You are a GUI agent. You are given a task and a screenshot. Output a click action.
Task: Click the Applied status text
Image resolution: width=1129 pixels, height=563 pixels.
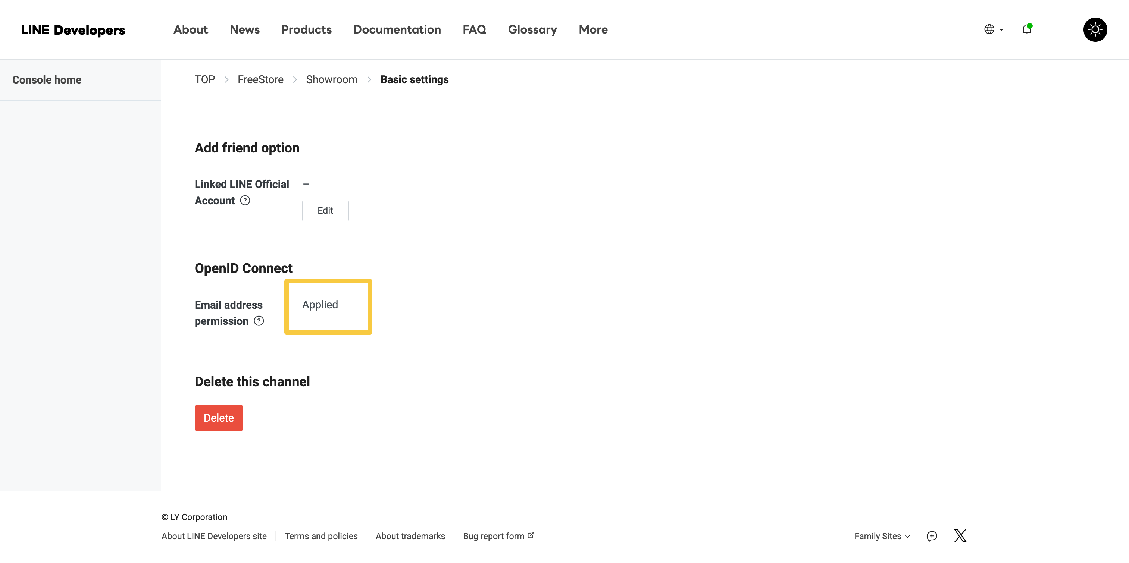320,305
